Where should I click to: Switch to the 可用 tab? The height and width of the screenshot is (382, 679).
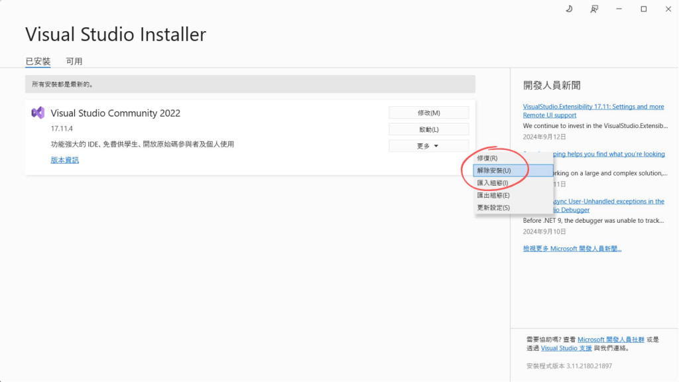tap(74, 61)
